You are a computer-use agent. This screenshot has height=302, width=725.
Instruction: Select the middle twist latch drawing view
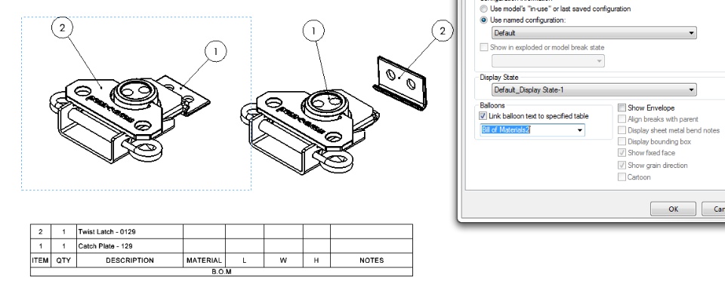(310, 133)
